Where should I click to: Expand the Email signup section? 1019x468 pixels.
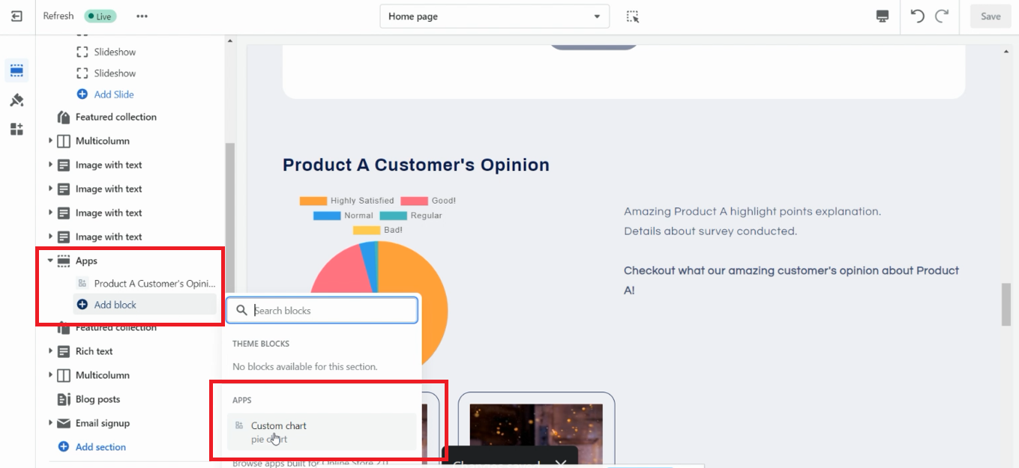click(x=50, y=423)
